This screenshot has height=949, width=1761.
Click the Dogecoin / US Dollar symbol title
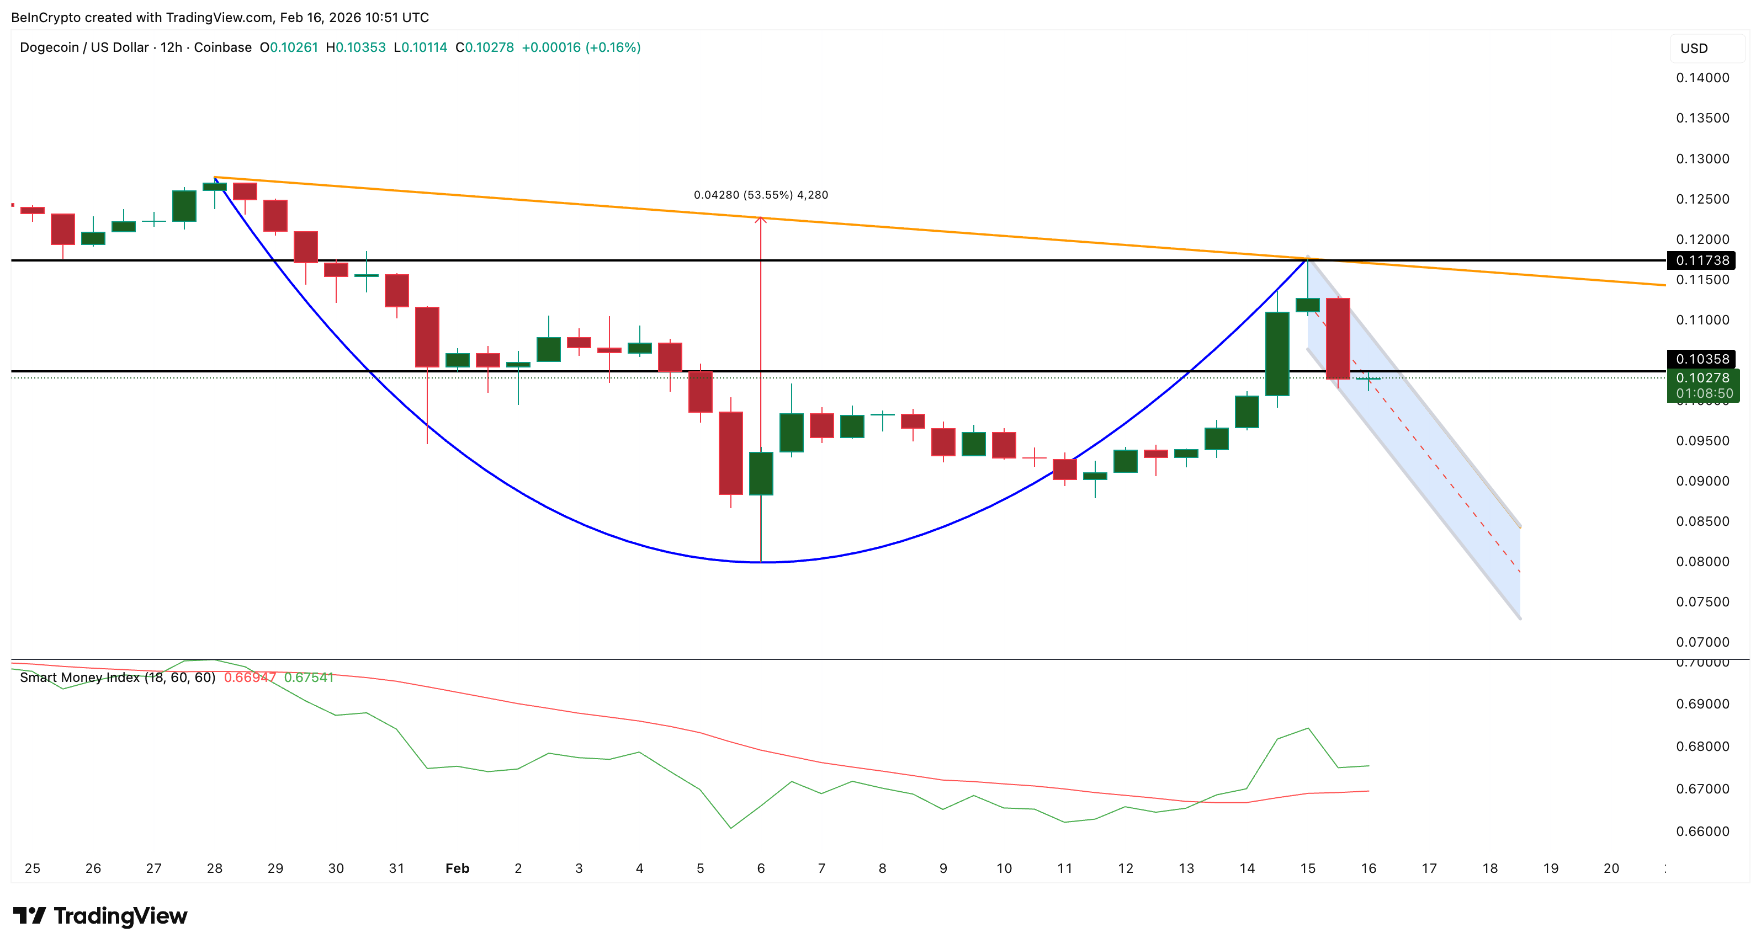[x=84, y=47]
